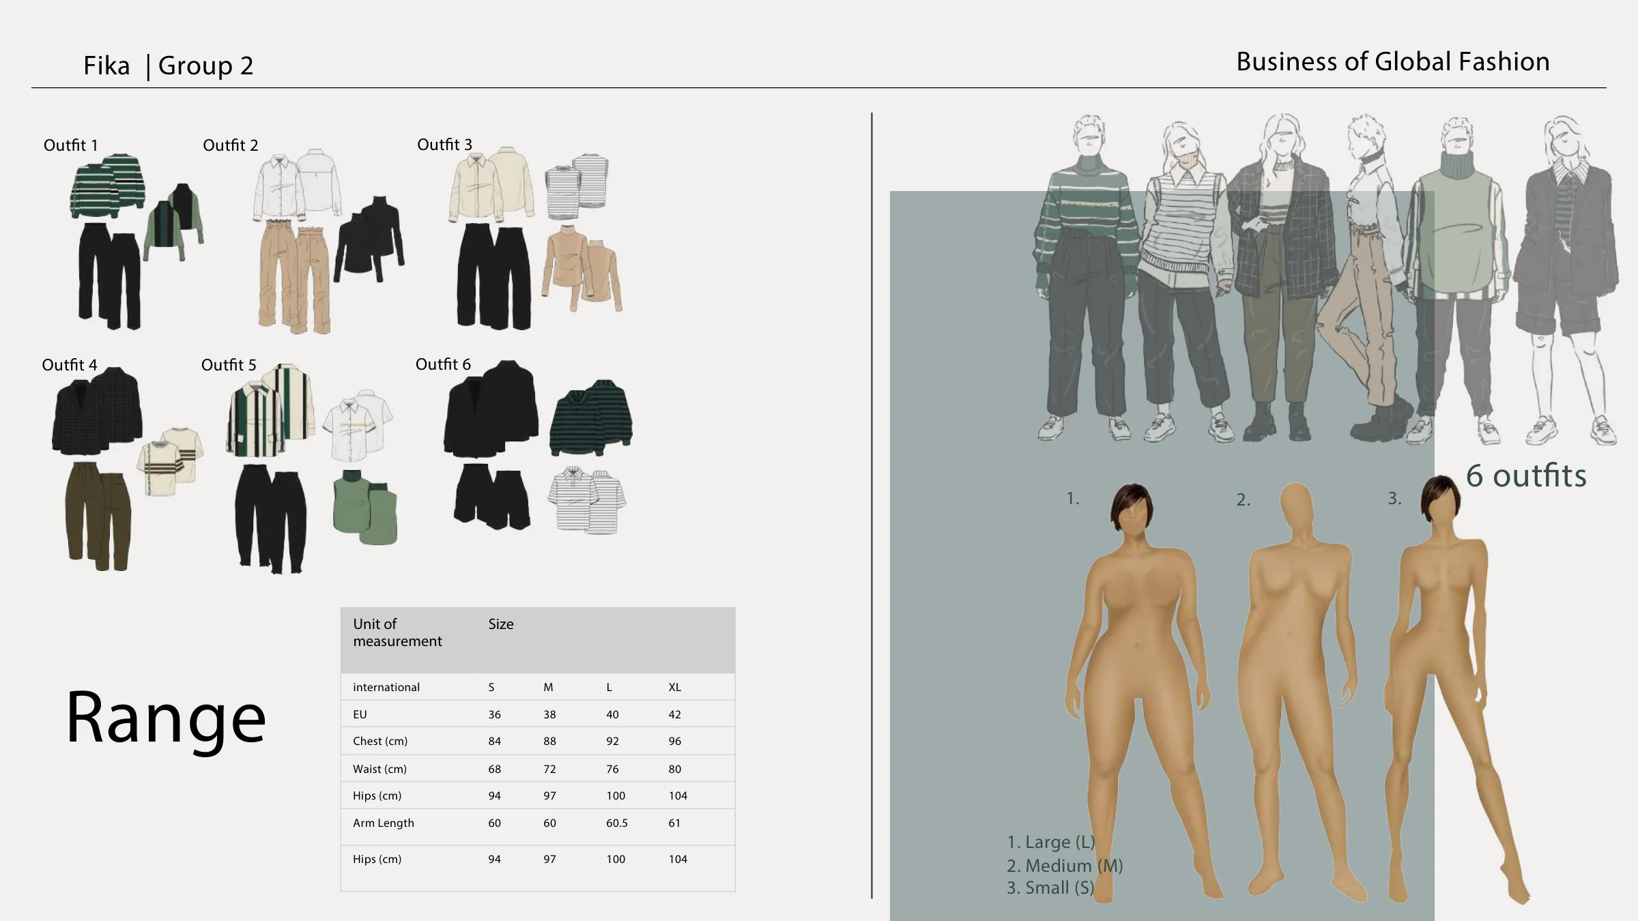Select Outfit 2 beige paperbag trousers
The height and width of the screenshot is (921, 1638).
[x=295, y=276]
